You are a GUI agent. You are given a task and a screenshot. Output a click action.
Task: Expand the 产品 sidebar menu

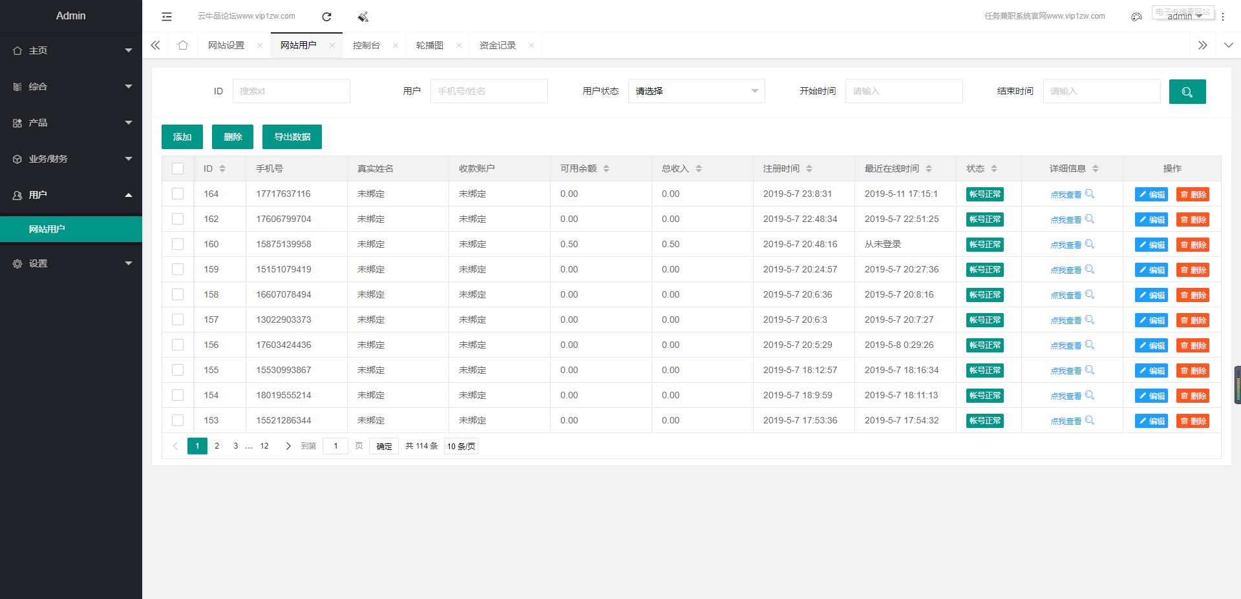click(x=71, y=123)
